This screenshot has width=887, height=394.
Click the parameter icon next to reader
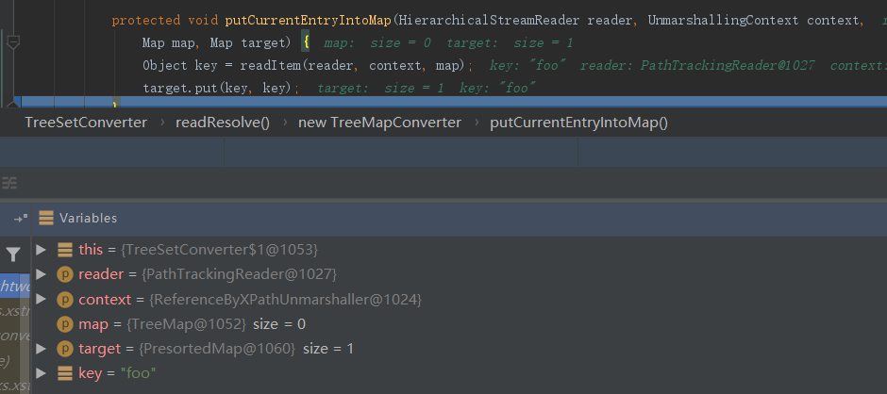(x=64, y=274)
